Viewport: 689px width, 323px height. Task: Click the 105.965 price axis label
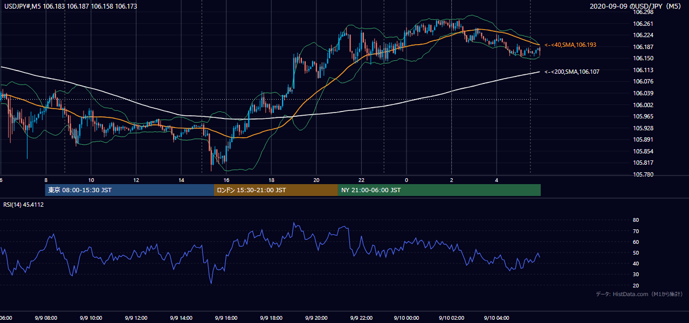[x=643, y=116]
